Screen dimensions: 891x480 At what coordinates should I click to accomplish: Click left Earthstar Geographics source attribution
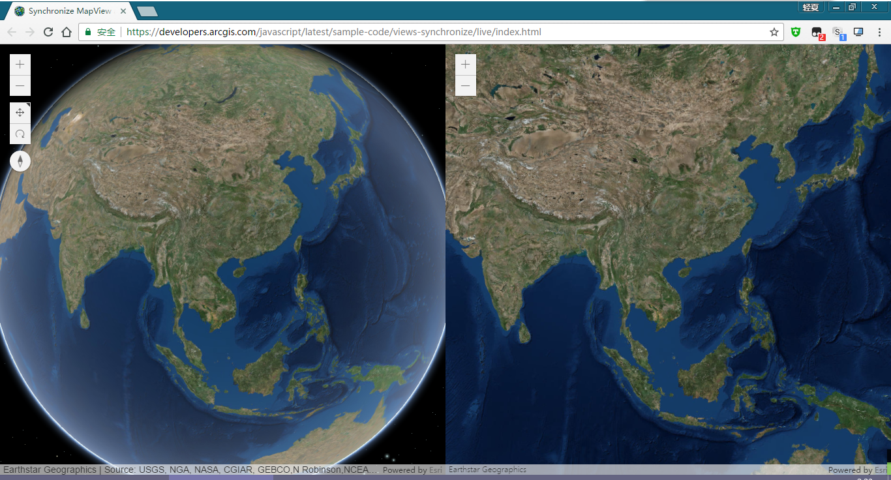pyautogui.click(x=190, y=470)
